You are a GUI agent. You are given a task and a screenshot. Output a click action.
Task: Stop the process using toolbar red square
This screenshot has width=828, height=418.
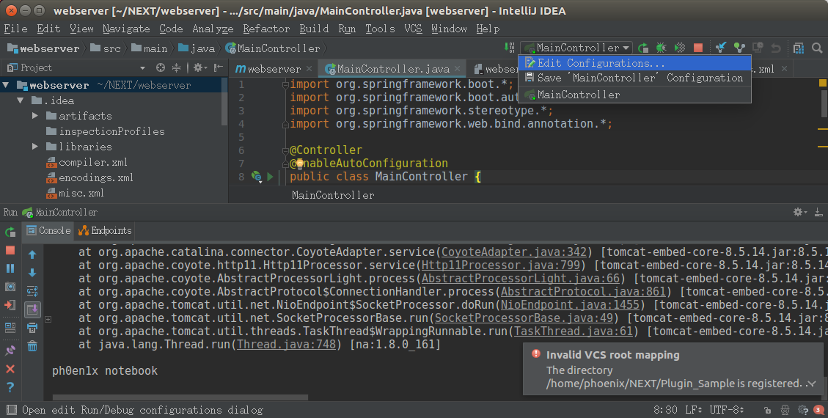(x=698, y=48)
